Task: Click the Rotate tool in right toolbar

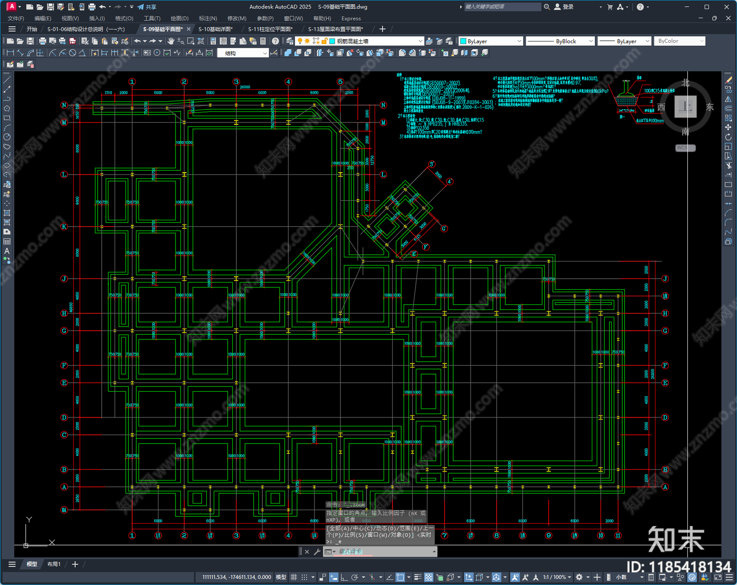Action: [728, 137]
